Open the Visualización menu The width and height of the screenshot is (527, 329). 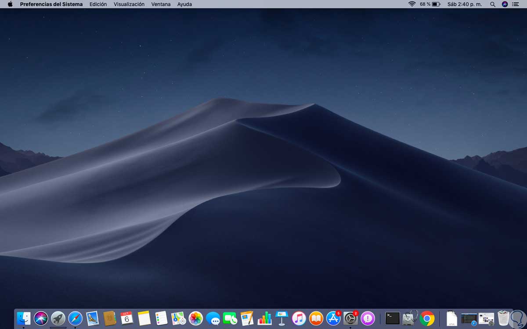coord(129,4)
